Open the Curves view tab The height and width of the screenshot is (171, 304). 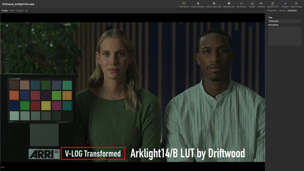20,11
